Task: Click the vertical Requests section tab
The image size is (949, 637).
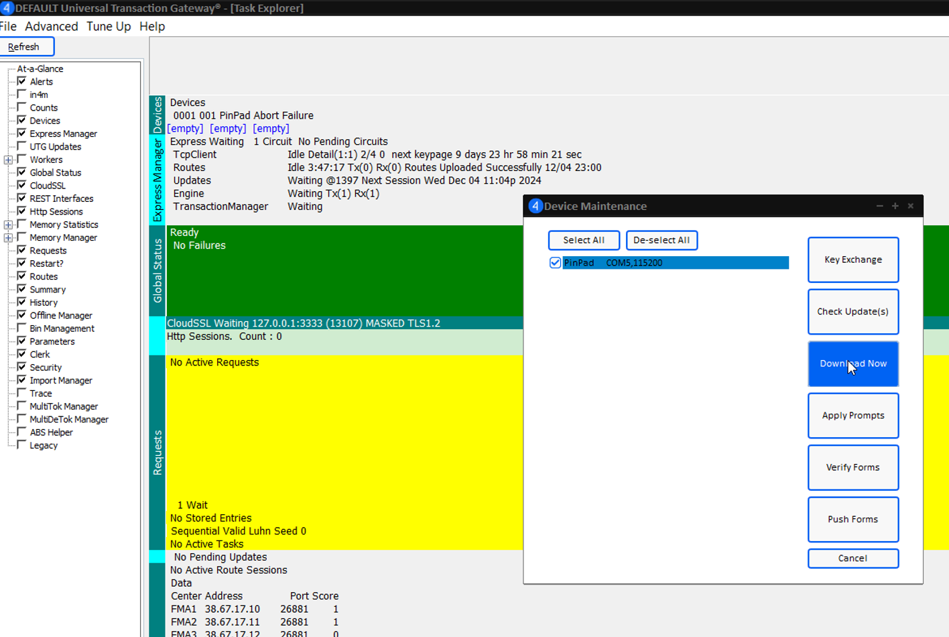Action: pos(157,453)
